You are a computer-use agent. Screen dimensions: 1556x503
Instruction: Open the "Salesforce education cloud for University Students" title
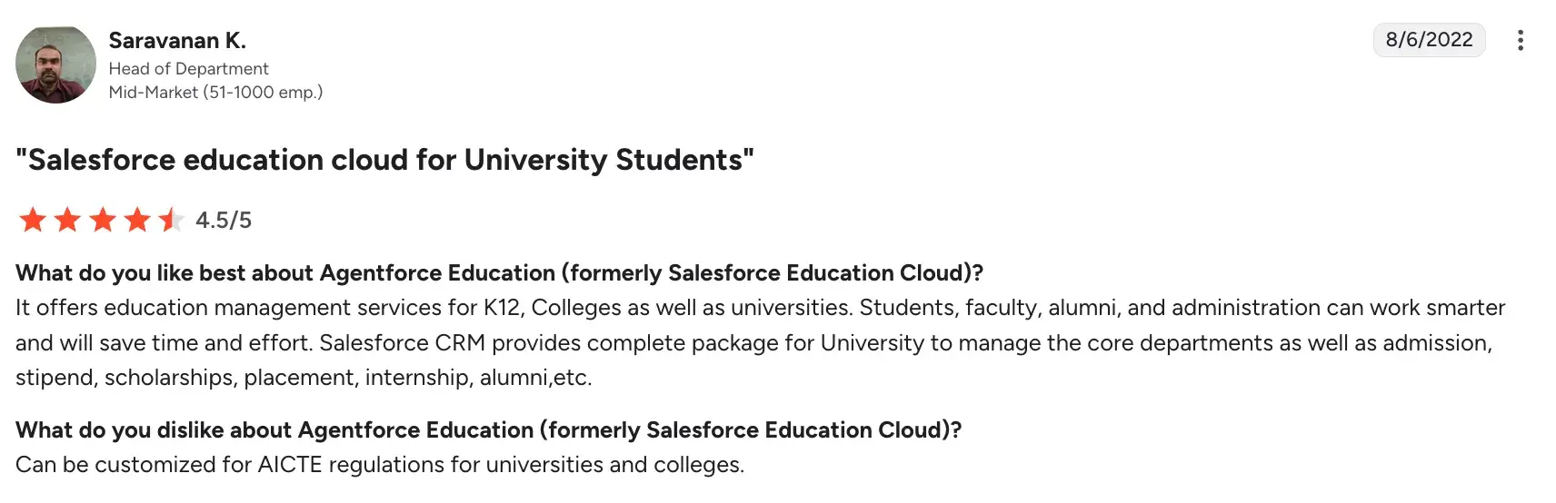click(384, 160)
